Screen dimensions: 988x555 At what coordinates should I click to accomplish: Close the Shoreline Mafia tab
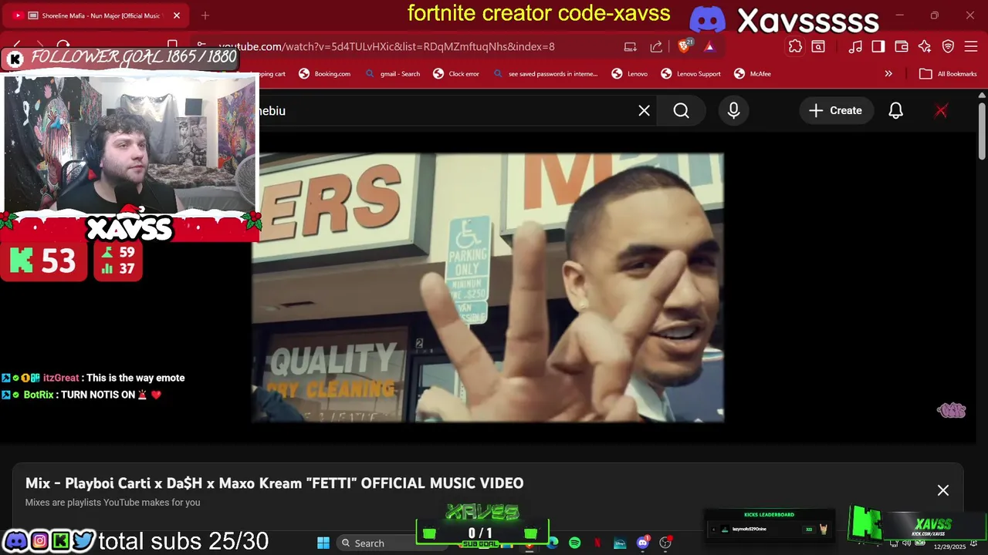pos(176,15)
